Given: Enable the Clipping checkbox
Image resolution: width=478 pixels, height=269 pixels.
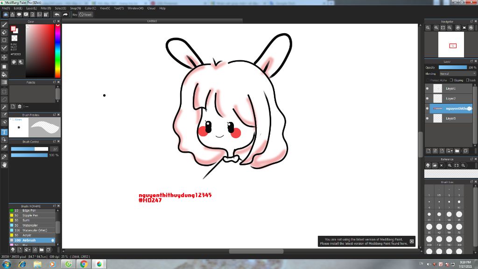Looking at the screenshot, I should point(451,80).
